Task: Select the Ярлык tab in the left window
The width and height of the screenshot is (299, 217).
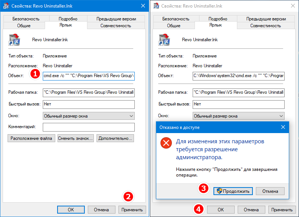Action: pyautogui.click(x=66, y=25)
